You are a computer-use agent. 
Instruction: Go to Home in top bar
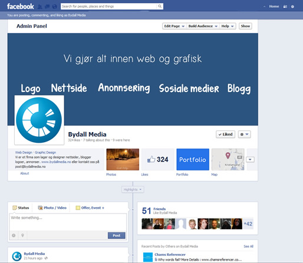point(274,6)
